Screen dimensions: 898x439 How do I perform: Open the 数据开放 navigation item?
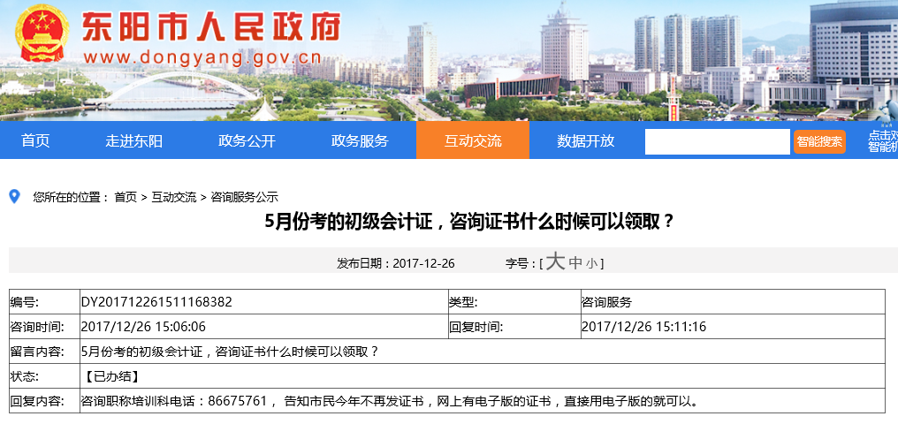(x=585, y=140)
